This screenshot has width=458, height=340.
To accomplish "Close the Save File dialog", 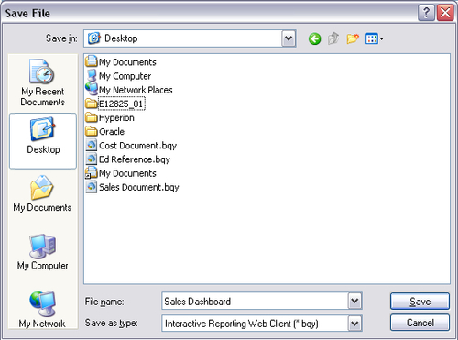I will pos(445,13).
